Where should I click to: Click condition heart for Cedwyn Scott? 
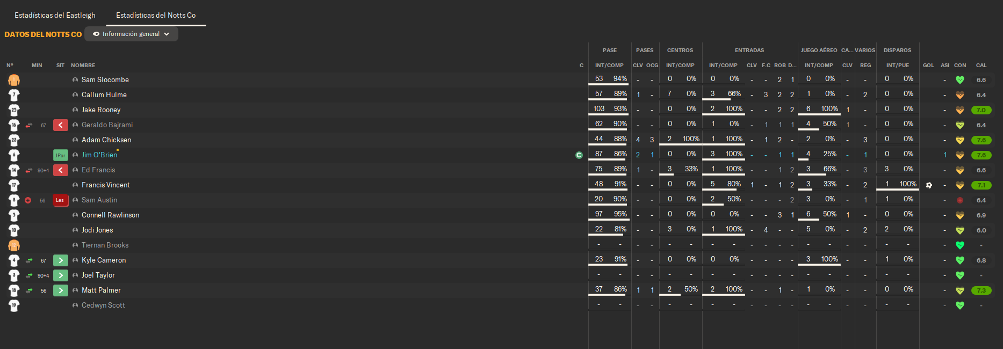pyautogui.click(x=960, y=306)
